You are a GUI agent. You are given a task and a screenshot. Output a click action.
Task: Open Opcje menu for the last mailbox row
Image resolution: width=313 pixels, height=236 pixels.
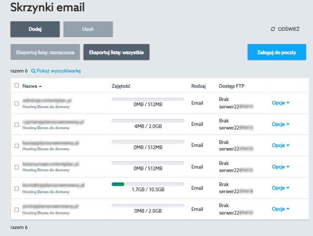coord(281,209)
